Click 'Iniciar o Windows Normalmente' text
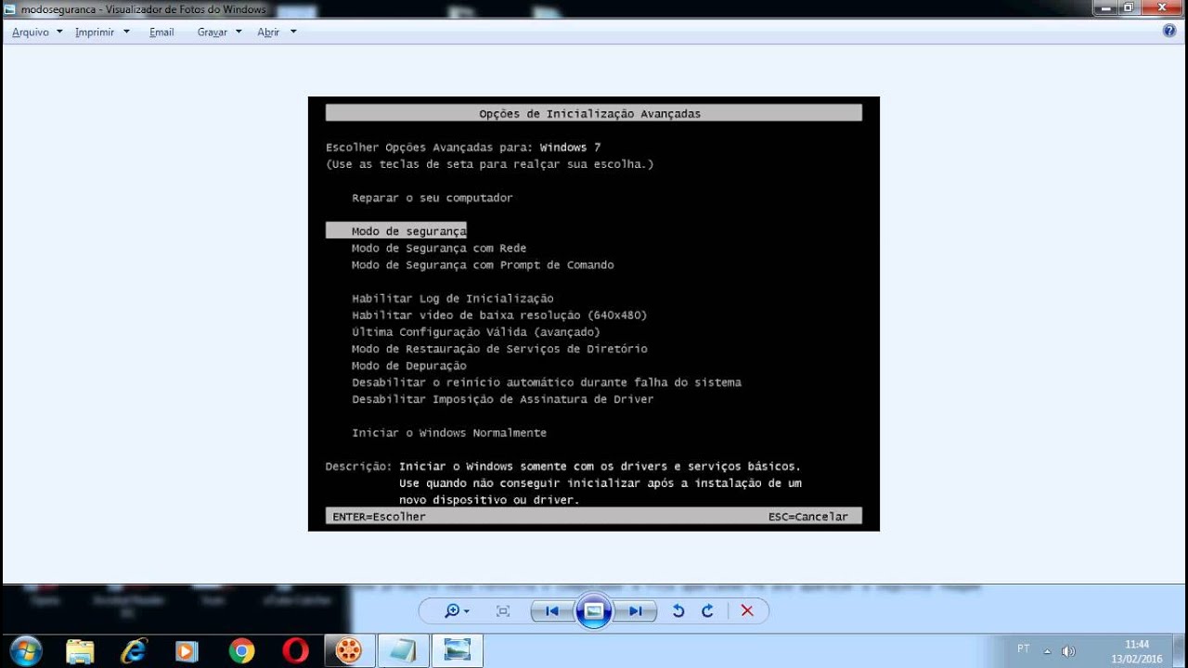This screenshot has width=1188, height=668. [449, 433]
